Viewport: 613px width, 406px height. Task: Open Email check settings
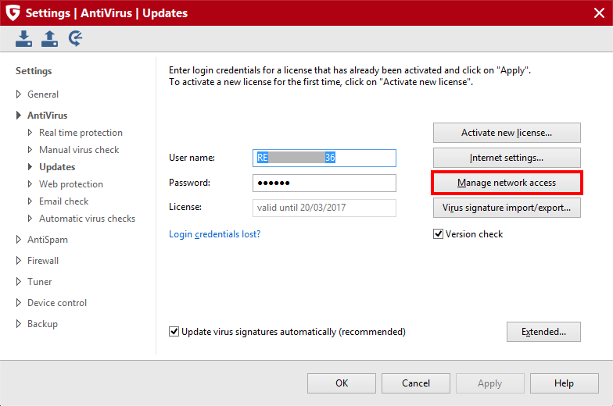(64, 201)
